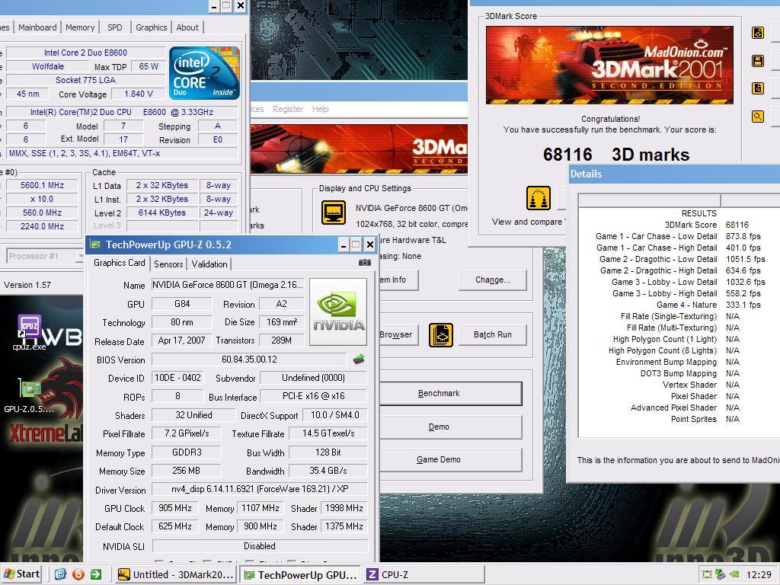The image size is (780, 585).
Task: Click the Intel Core 2 Duo E8600 name field
Action: [x=85, y=53]
